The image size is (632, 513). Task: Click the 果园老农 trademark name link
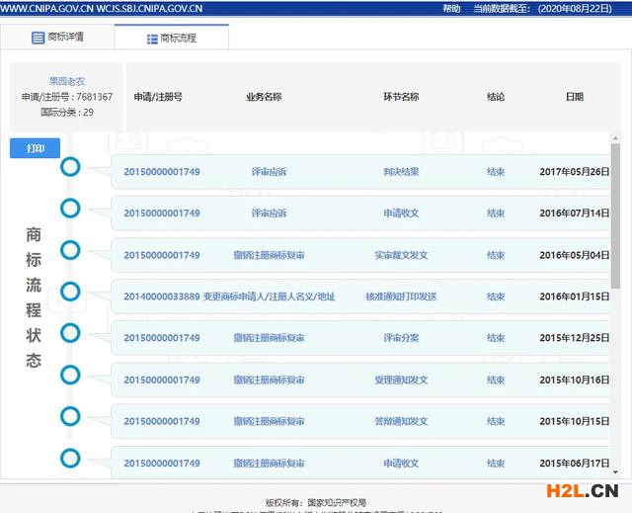[67, 82]
